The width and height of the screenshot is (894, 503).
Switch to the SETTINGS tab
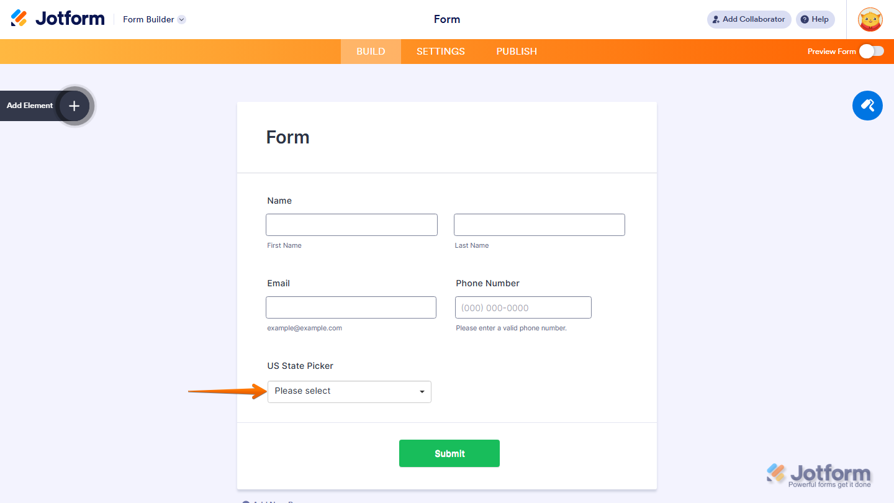point(440,52)
